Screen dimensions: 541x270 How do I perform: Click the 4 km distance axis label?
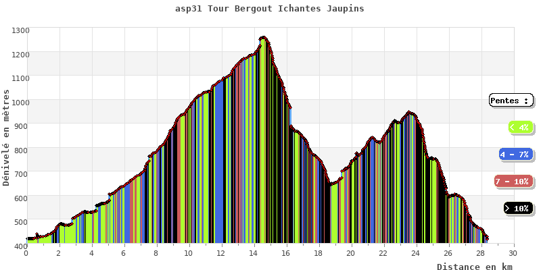coord(92,254)
